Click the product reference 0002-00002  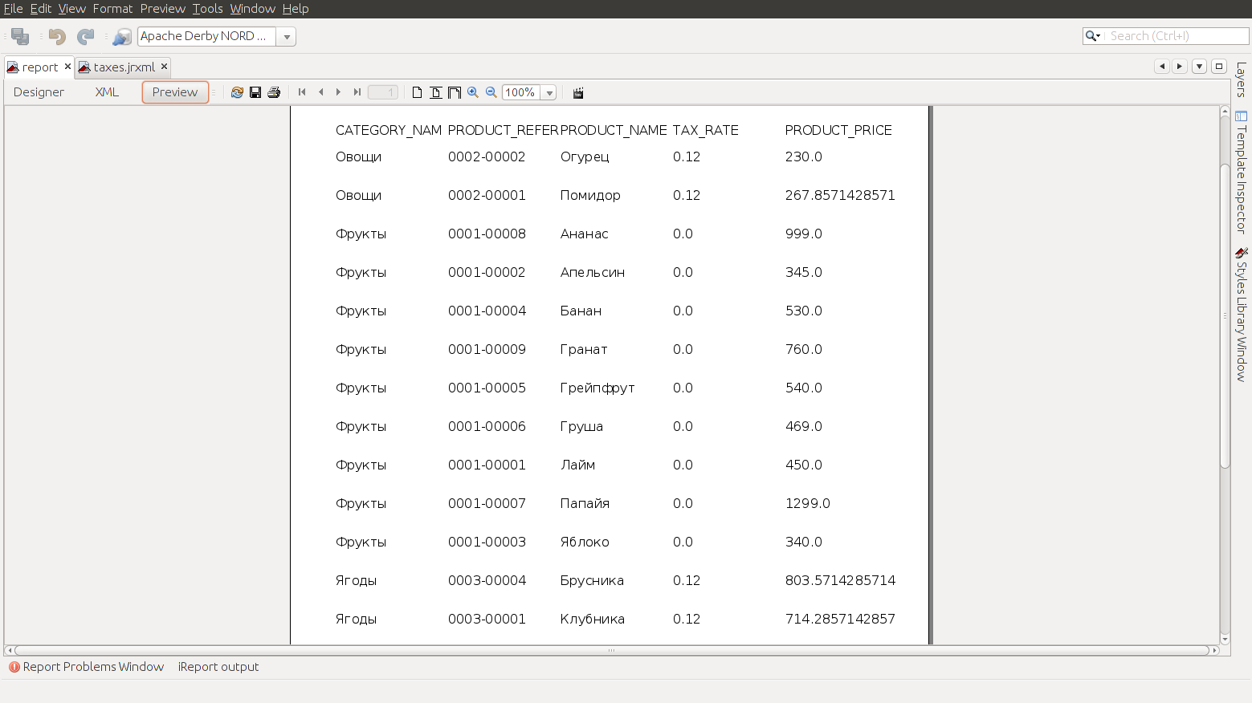(x=487, y=156)
